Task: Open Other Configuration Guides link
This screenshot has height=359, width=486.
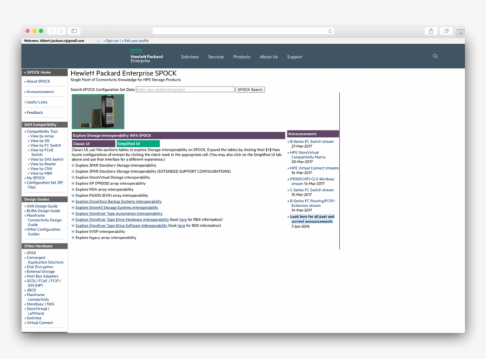Action: click(x=43, y=232)
